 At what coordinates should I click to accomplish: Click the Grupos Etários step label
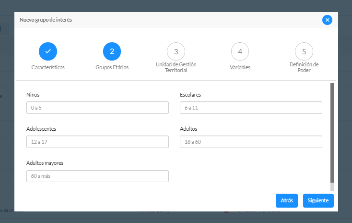pyautogui.click(x=112, y=67)
